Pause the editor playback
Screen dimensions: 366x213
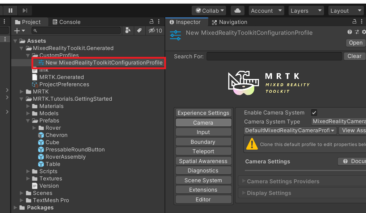[x=10, y=11]
